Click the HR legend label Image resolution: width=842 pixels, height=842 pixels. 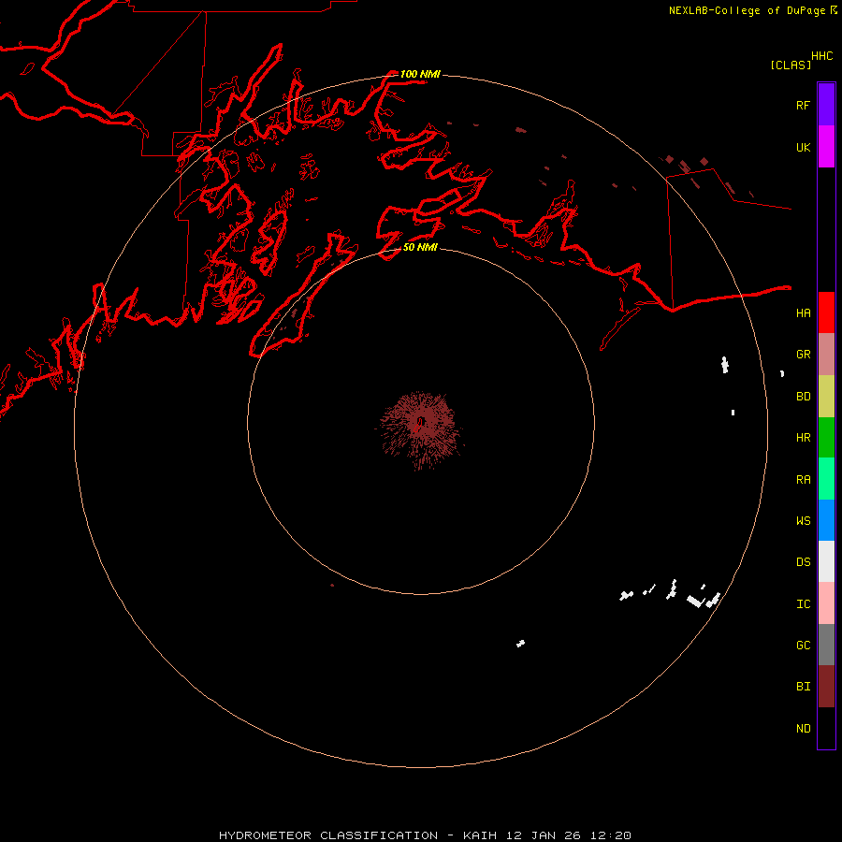(803, 437)
